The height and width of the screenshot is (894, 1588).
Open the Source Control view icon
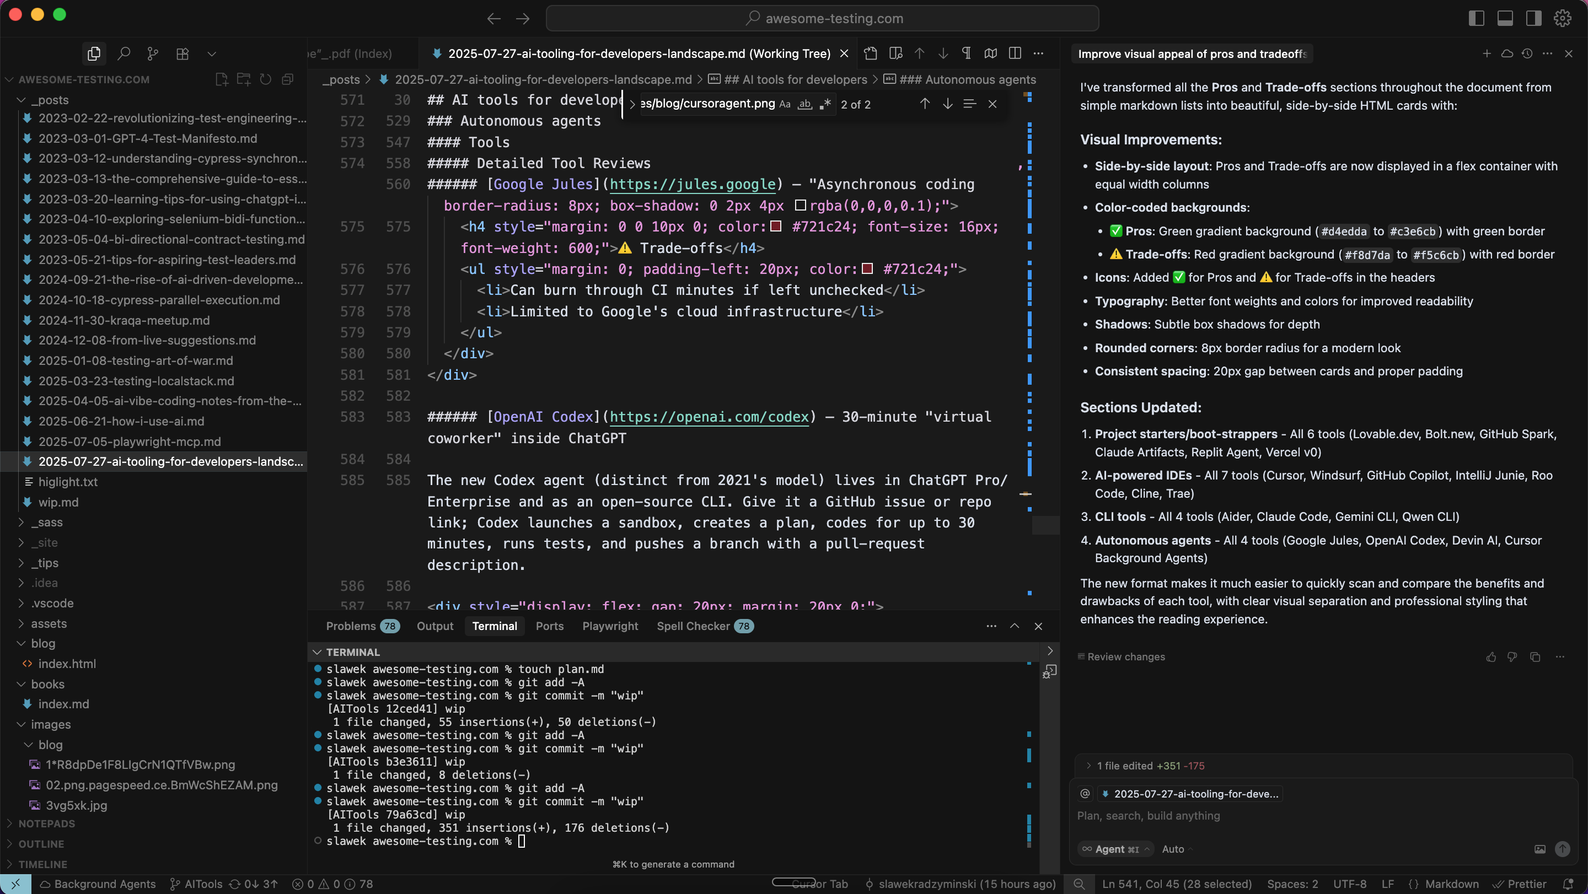click(153, 53)
